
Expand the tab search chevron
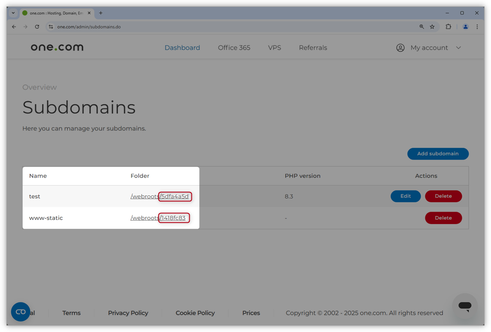[x=13, y=13]
